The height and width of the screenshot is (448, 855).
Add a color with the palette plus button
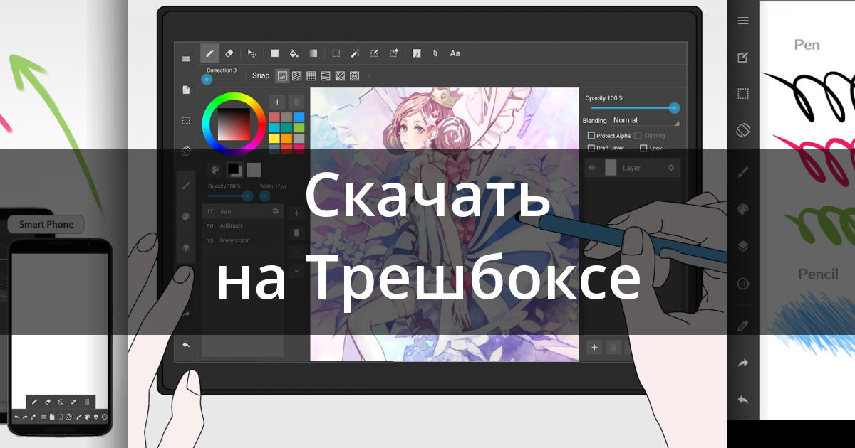(x=276, y=102)
